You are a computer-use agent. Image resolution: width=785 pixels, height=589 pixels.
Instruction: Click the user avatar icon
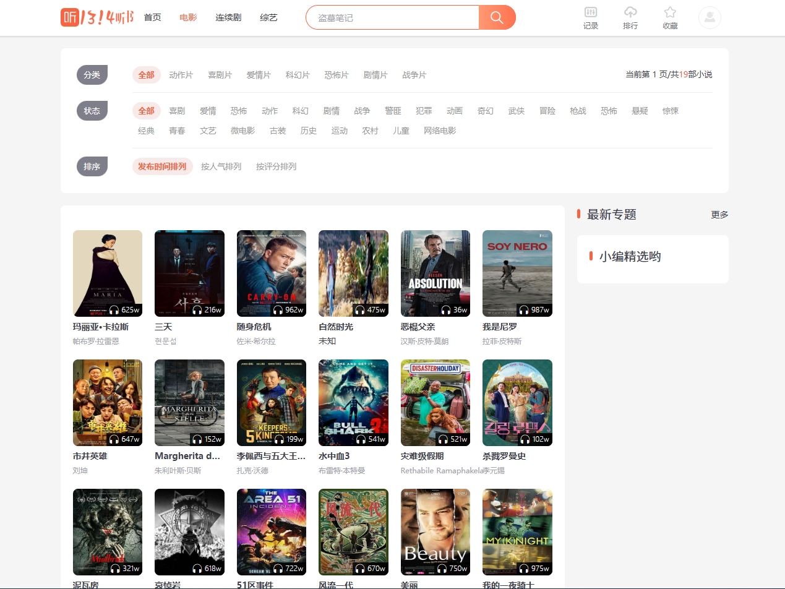coord(710,17)
